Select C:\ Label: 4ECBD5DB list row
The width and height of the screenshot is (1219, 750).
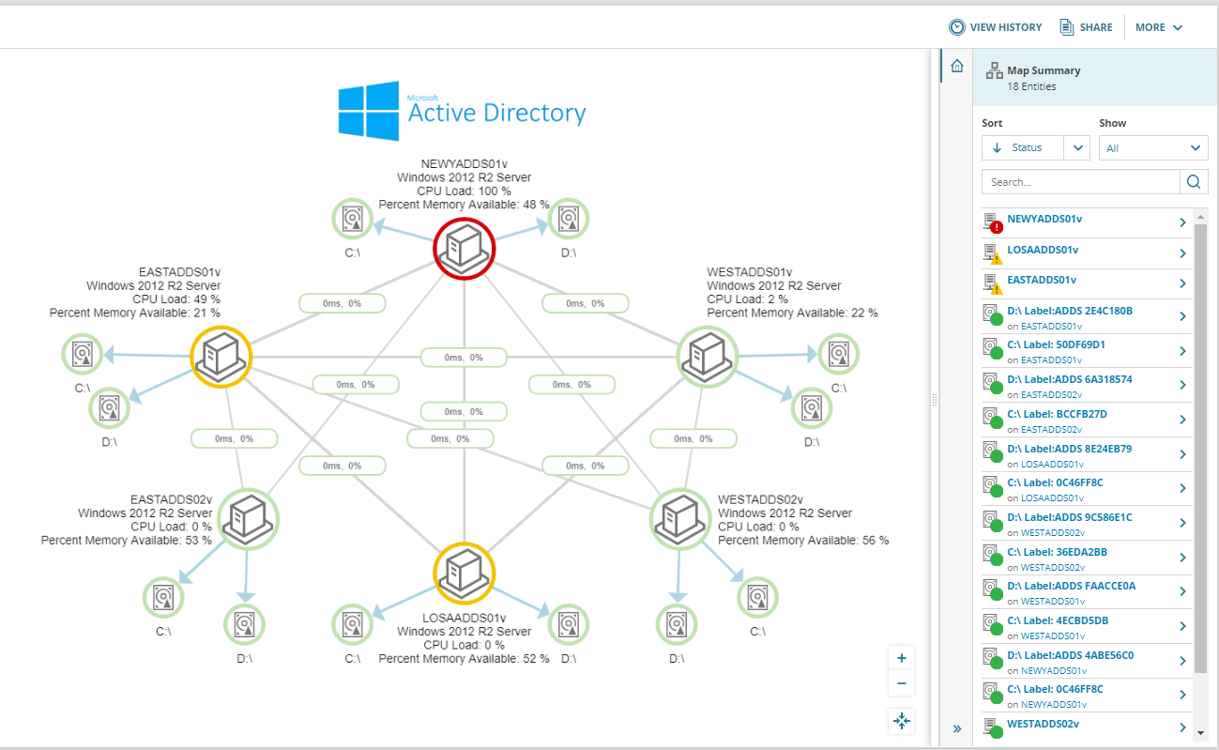1087,627
